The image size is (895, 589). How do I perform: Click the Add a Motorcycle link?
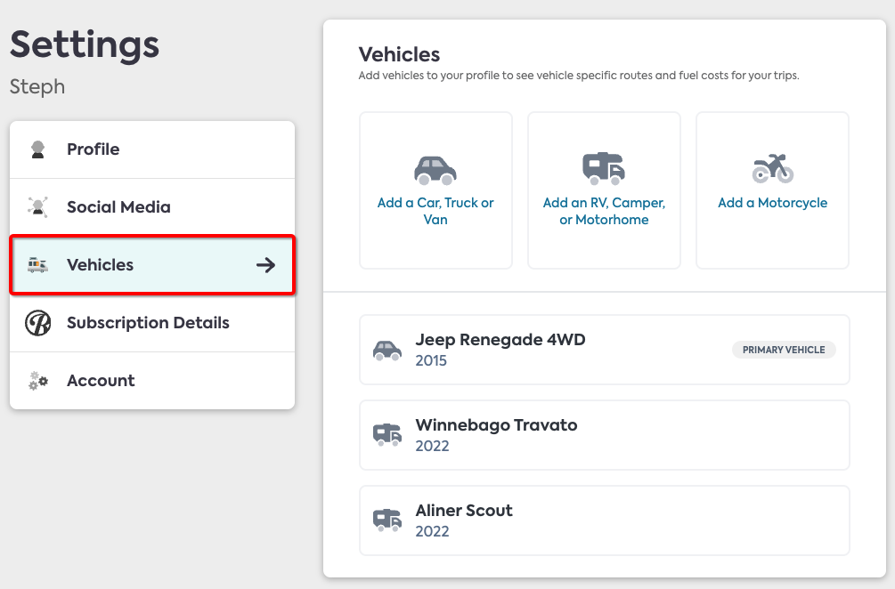[772, 203]
